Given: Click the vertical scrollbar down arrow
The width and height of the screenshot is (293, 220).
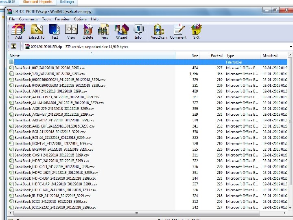Looking at the screenshot, I should pos(290,208).
